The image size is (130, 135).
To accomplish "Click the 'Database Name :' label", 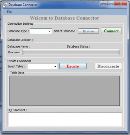I will pyautogui.click(x=18, y=47).
